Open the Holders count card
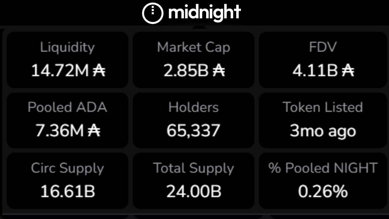This screenshot has width=389, height=219. click(x=194, y=120)
